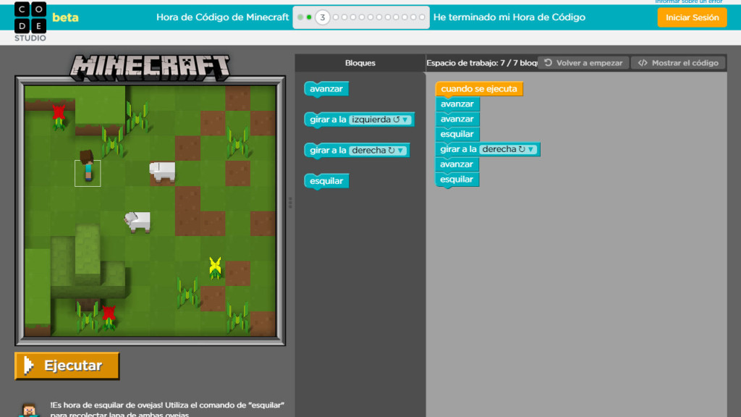Click the Iniciar Sesión button
Screen dimensions: 741x417
point(692,17)
